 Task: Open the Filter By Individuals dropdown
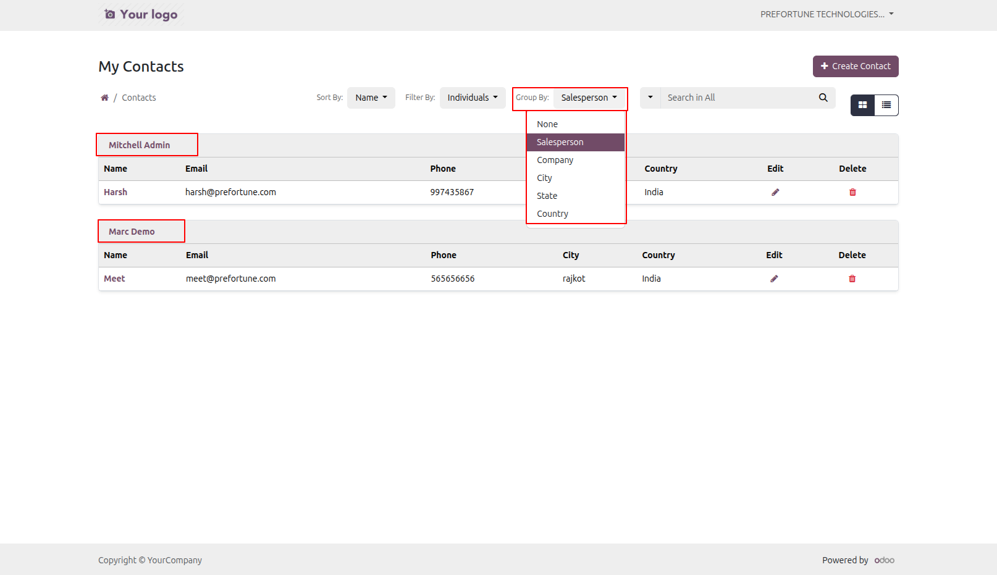pyautogui.click(x=473, y=98)
